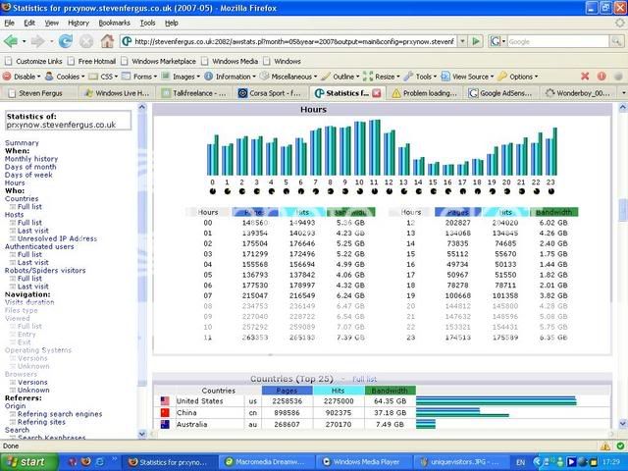Click the clock icon under hour 0
Viewport: 628px width, 471px height.
click(x=214, y=191)
